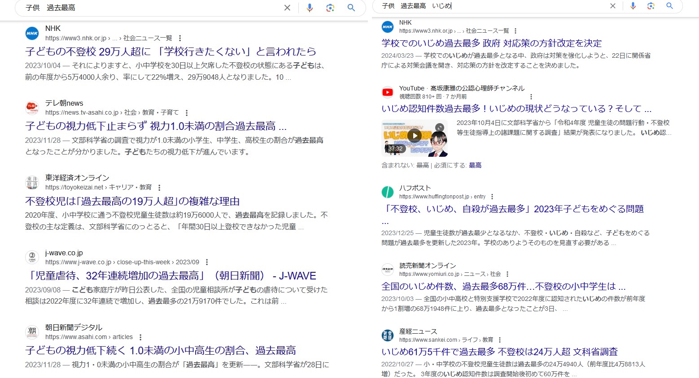The width and height of the screenshot is (699, 378).
Task: Open the YouTube result いじめ認知件数過去最多
Action: [x=516, y=109]
